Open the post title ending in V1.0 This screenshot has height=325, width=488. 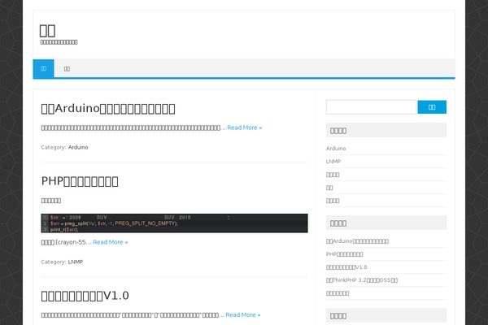[x=85, y=296]
